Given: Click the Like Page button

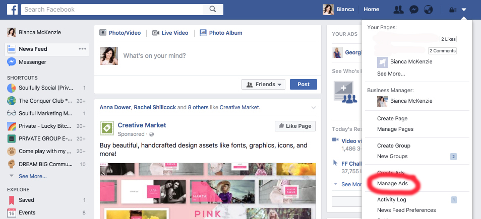Looking at the screenshot, I should (x=295, y=126).
